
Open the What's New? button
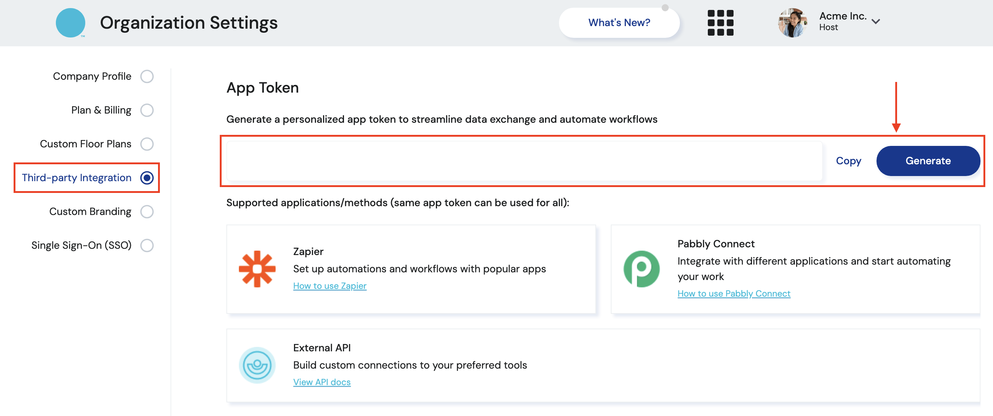pos(619,23)
